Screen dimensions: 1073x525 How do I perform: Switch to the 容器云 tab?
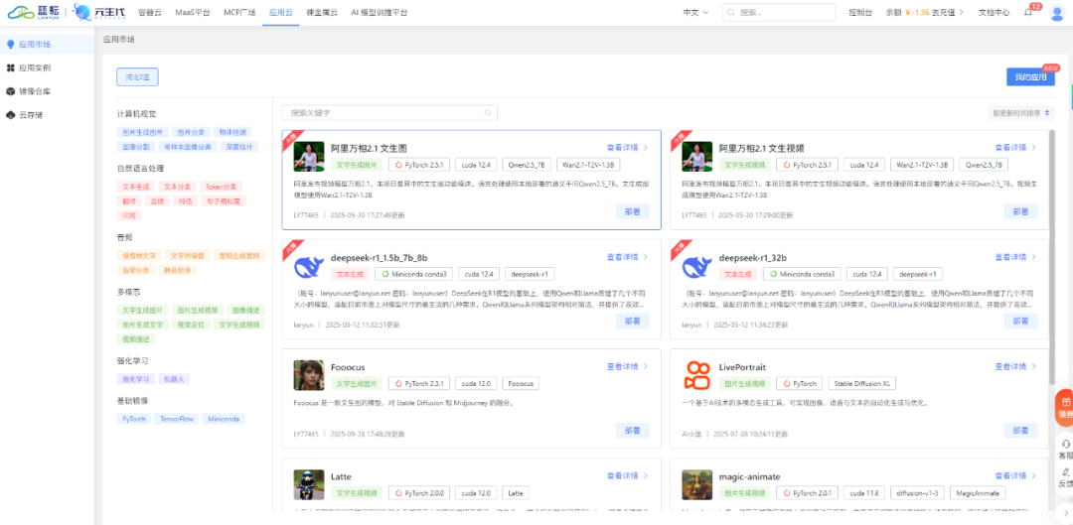tap(150, 12)
